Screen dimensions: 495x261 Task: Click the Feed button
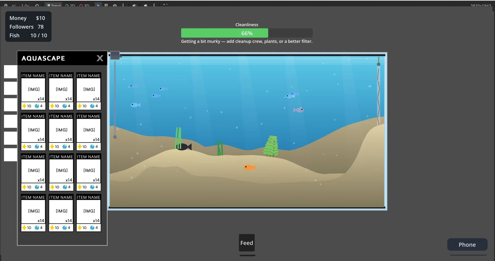click(247, 243)
